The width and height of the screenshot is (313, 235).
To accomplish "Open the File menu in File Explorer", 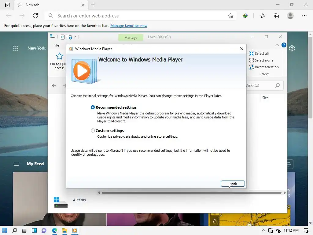I will [x=56, y=45].
